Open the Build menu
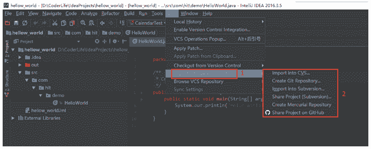 (129, 13)
